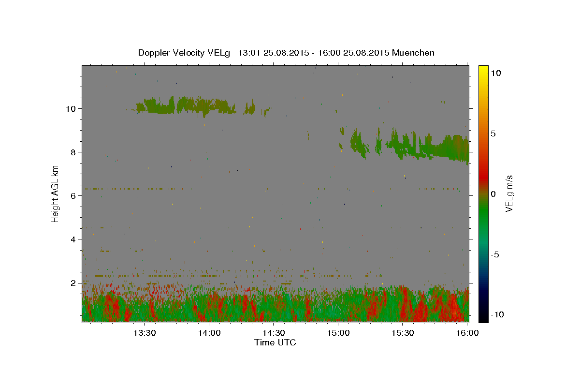
Task: Click the 'VELg m/s' colorbar label
Action: [x=509, y=193]
